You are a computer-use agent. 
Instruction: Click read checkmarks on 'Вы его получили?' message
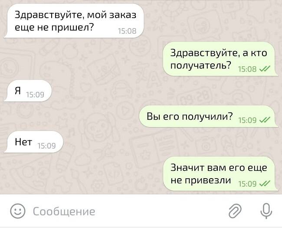tap(265, 120)
